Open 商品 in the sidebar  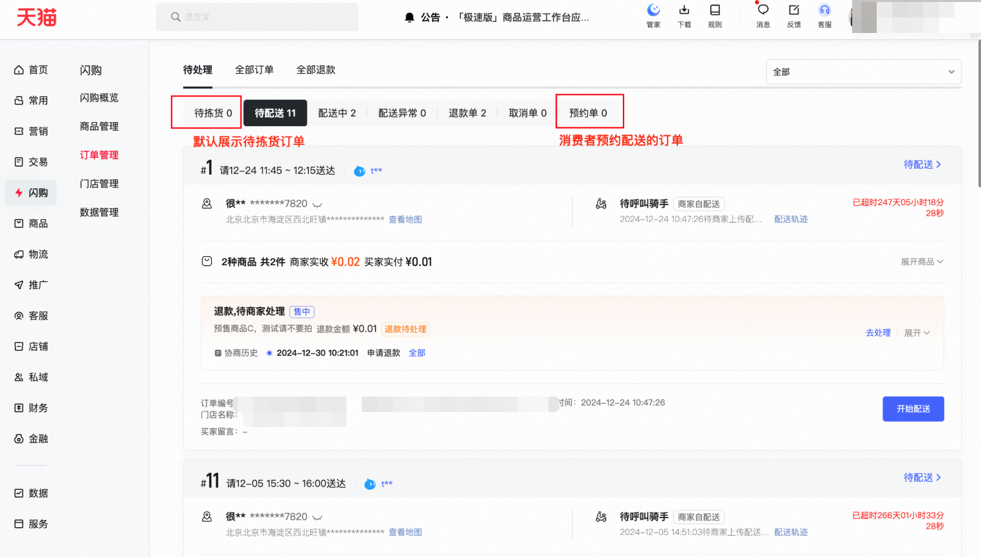[x=31, y=223]
